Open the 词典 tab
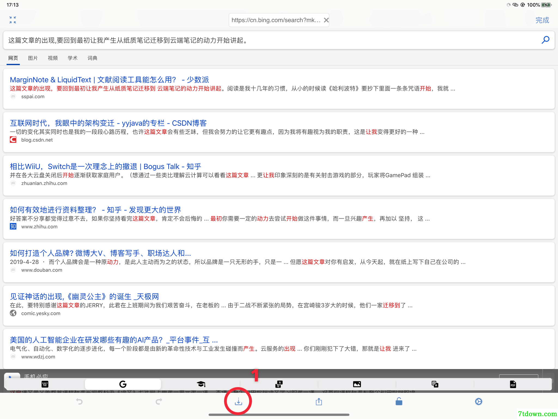This screenshot has width=558, height=419. click(92, 58)
